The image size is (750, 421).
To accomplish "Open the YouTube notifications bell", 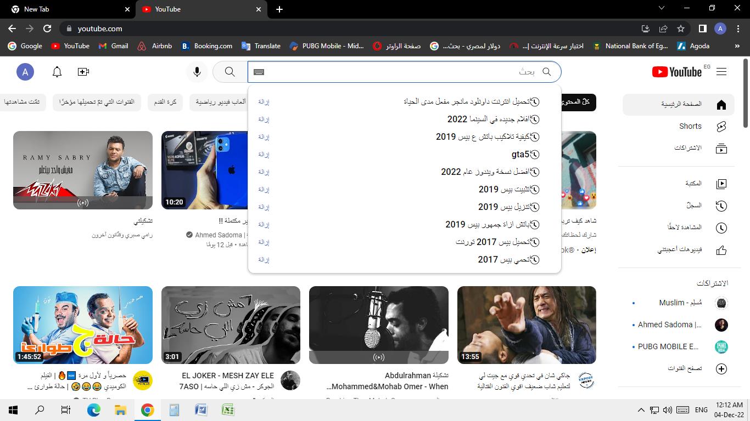I will click(57, 72).
